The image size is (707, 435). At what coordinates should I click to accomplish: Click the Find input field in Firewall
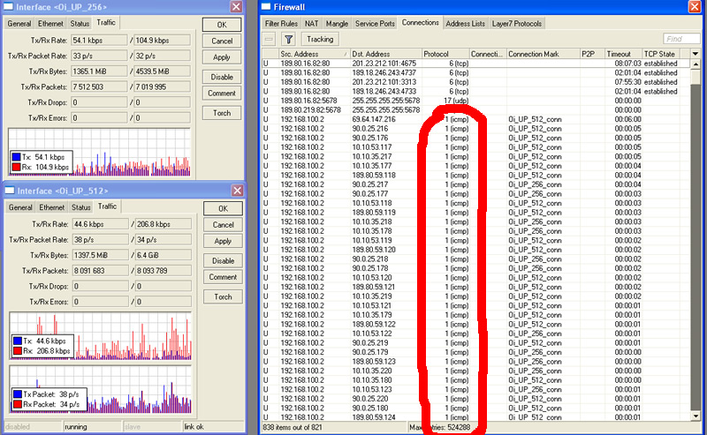pos(681,39)
